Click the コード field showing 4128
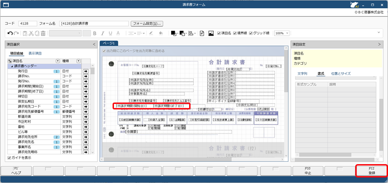 click(28, 23)
